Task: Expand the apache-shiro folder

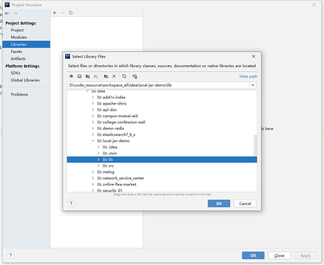Action: pos(93,104)
